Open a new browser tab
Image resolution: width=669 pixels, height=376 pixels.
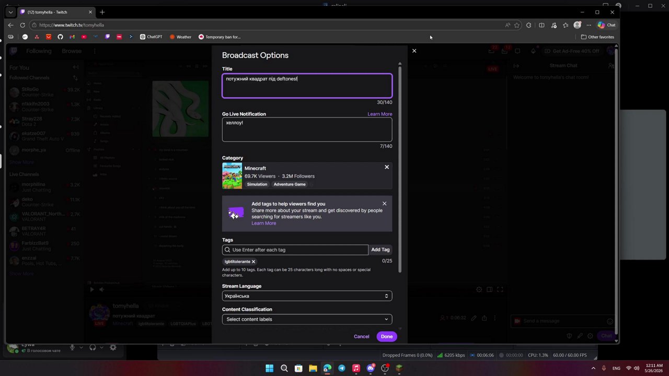pyautogui.click(x=102, y=12)
